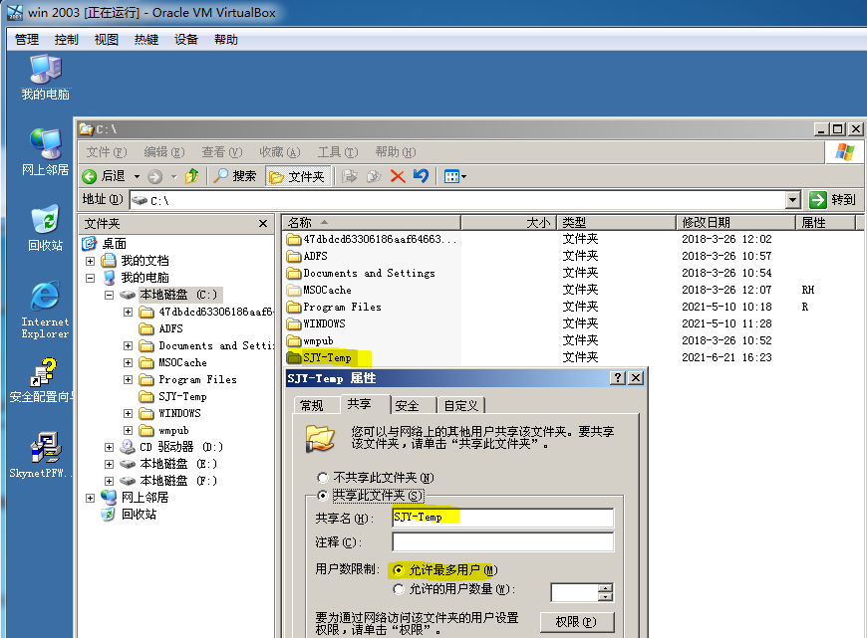Click the Search (搜索) toolbar button
867x638 pixels.
coord(235,176)
